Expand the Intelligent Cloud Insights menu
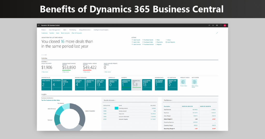Image resolution: width=265 pixels, height=139 pixels. (x=101, y=30)
